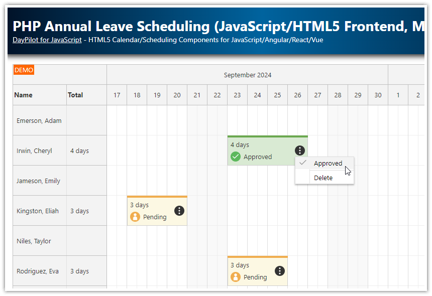
Task: Click an empty cell in Jameson, Emily's row
Action: click(x=151, y=181)
